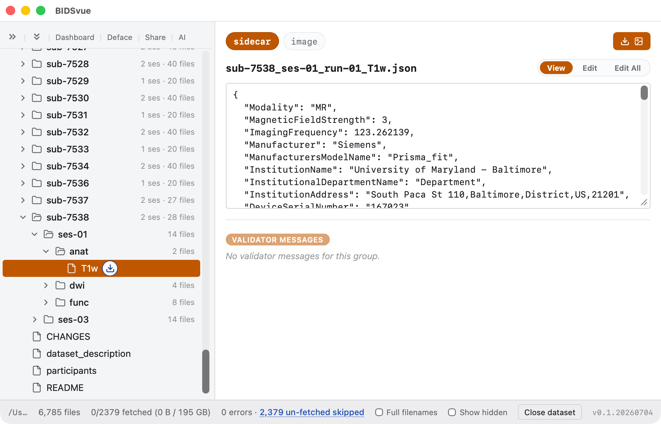Click the dataset_description file icon
The image size is (661, 424).
[x=37, y=354]
